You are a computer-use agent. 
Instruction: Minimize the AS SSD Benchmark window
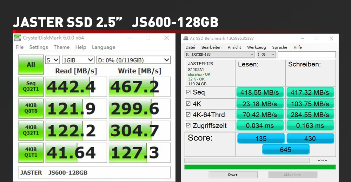tap(302, 38)
